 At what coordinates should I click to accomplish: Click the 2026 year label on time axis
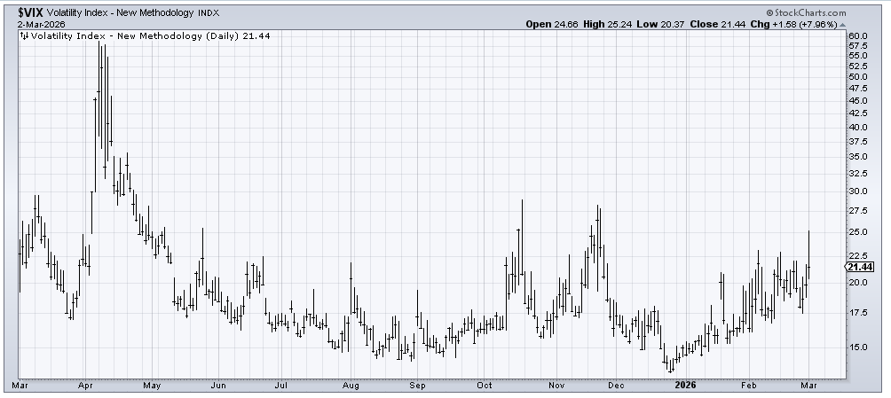coord(683,386)
